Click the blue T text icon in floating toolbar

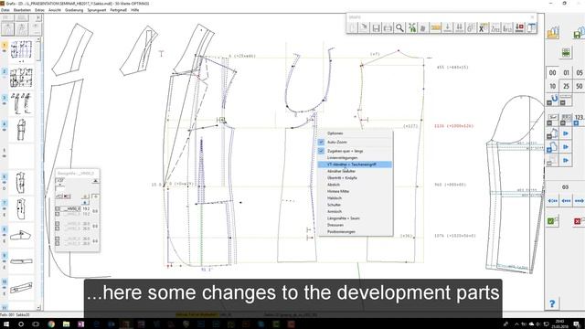coord(531,28)
